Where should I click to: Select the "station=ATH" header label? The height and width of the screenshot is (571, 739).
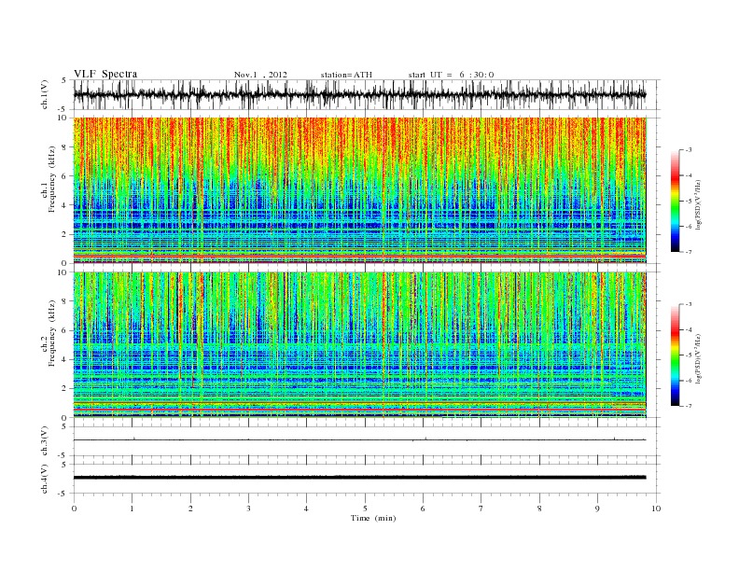pyautogui.click(x=346, y=75)
